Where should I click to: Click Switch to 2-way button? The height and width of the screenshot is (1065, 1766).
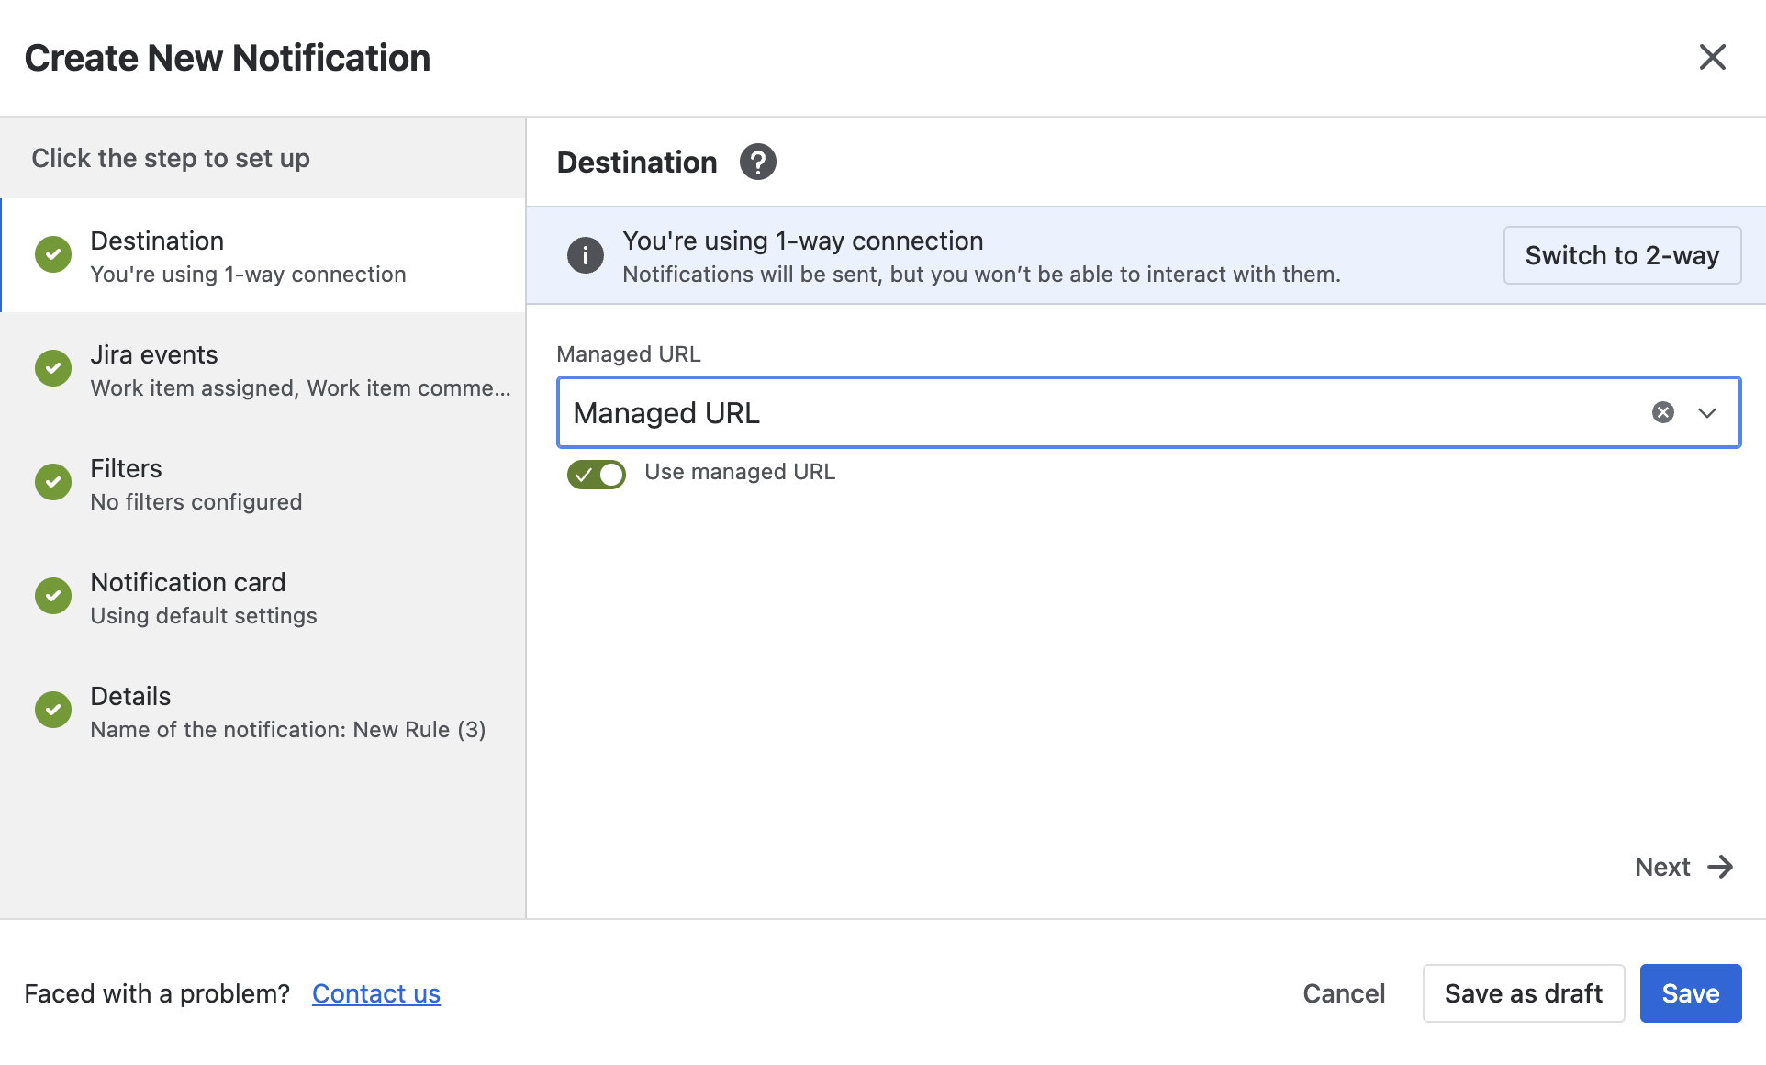(x=1622, y=255)
